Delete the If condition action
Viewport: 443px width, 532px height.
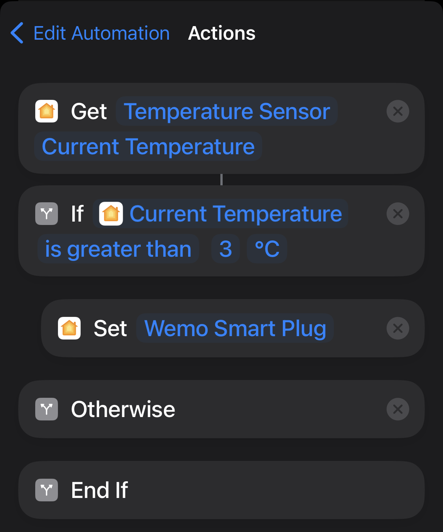tap(398, 214)
